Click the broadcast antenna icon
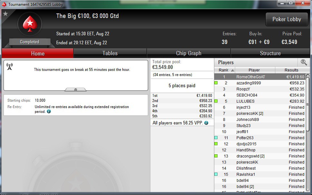This screenshot has height=195, width=312. pyautogui.click(x=10, y=67)
